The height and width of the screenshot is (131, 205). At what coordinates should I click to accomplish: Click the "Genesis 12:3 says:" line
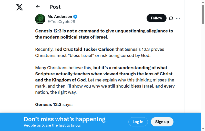coord(54,104)
